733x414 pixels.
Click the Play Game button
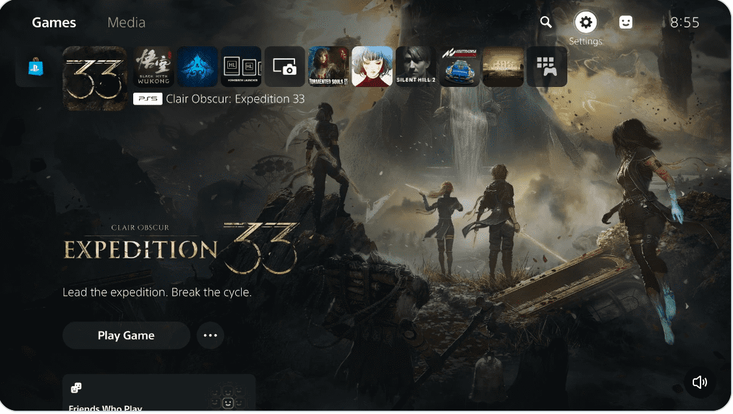[126, 335]
